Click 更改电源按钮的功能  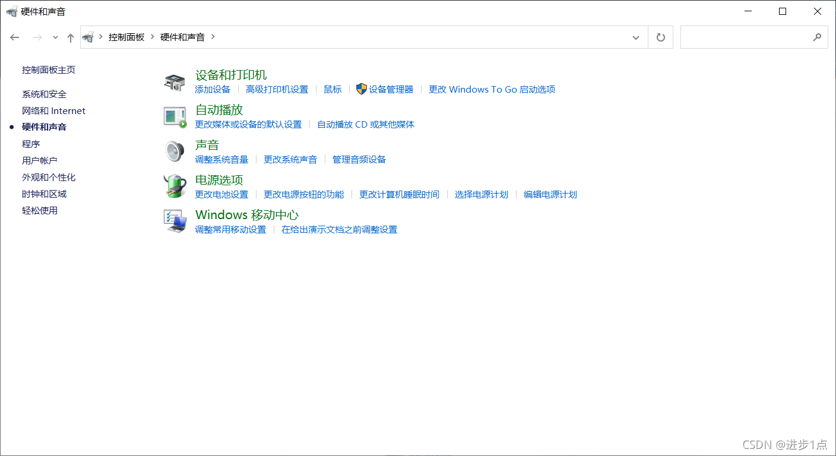pos(304,194)
